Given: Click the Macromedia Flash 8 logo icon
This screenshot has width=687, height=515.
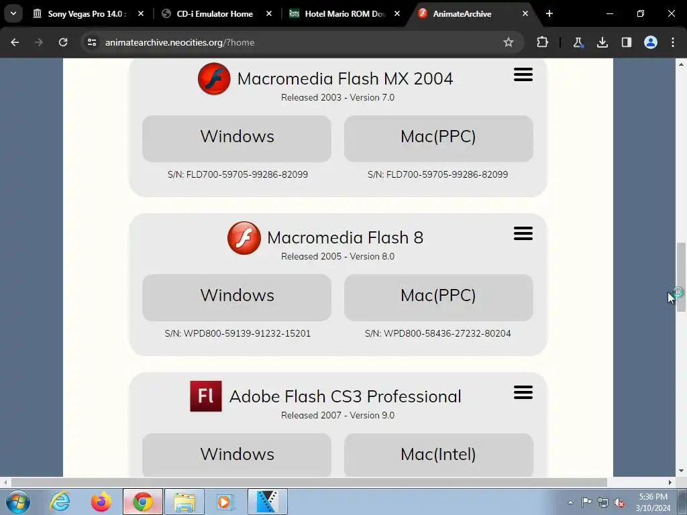Looking at the screenshot, I should (244, 238).
